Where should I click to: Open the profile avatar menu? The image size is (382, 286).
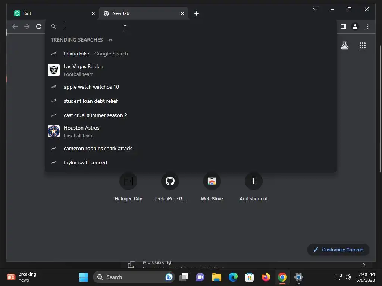coord(355,26)
